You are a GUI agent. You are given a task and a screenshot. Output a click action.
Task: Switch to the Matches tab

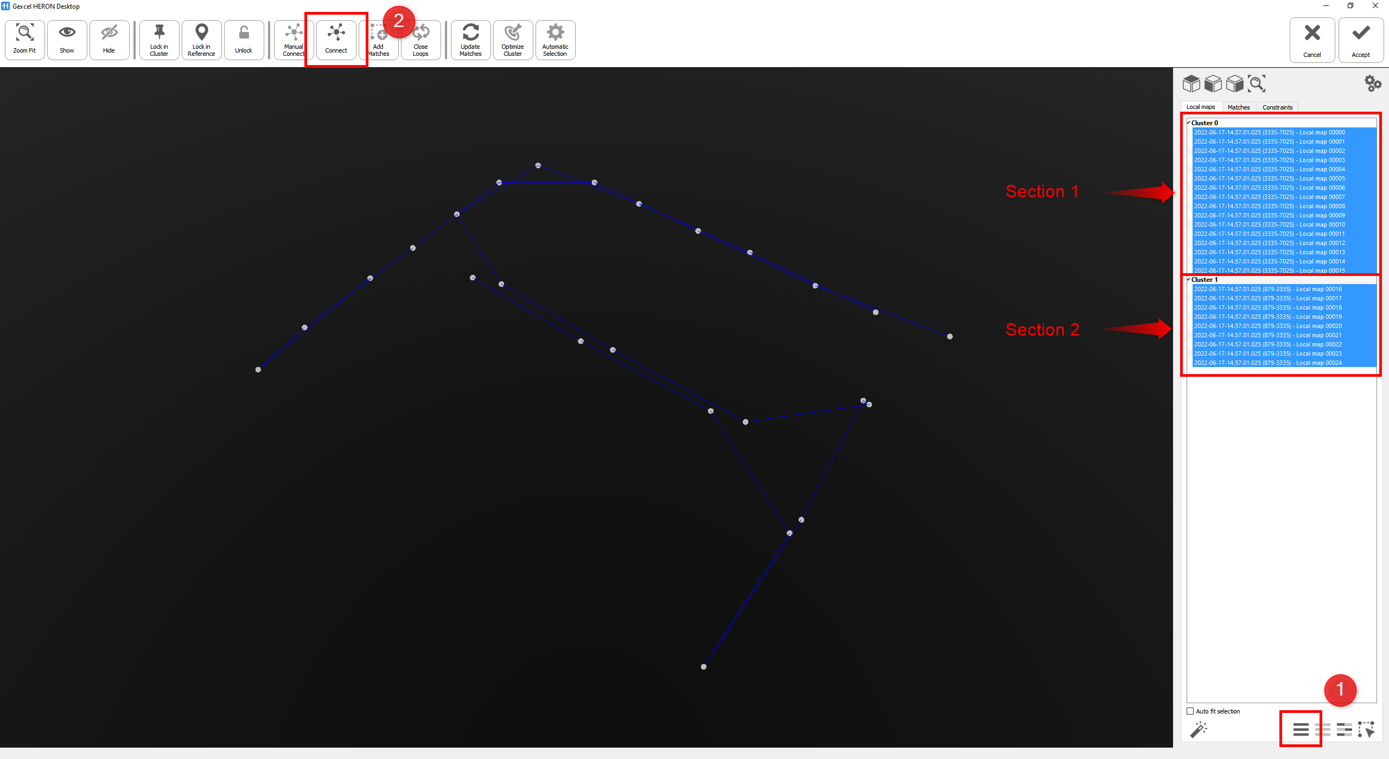(x=1238, y=107)
